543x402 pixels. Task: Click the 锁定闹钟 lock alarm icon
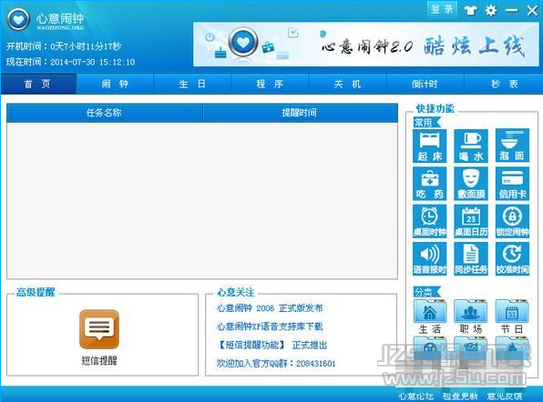click(512, 221)
